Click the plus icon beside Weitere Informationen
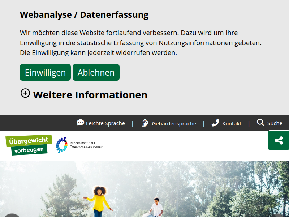The image size is (289, 217). 25,93
